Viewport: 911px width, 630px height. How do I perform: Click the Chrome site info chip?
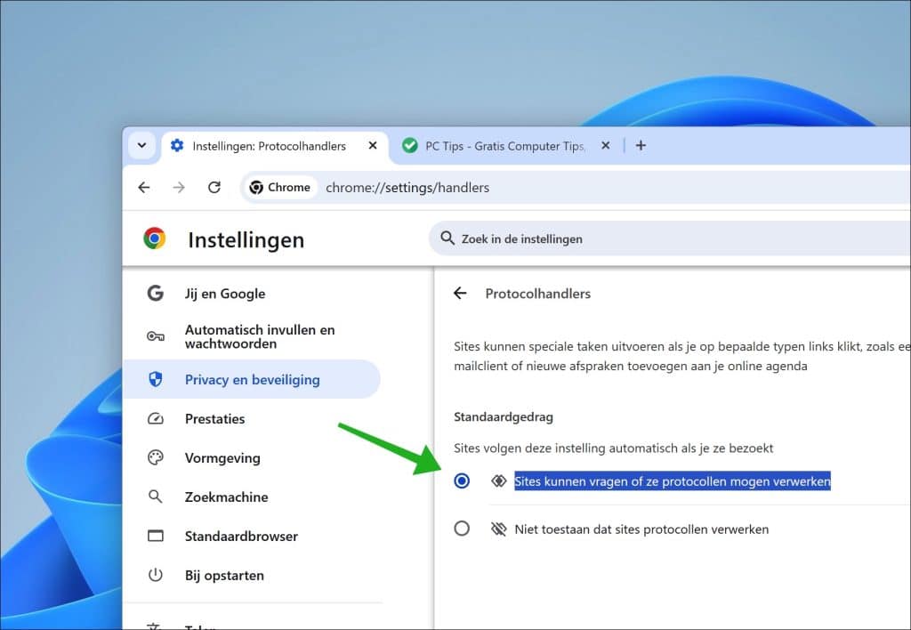coord(280,187)
